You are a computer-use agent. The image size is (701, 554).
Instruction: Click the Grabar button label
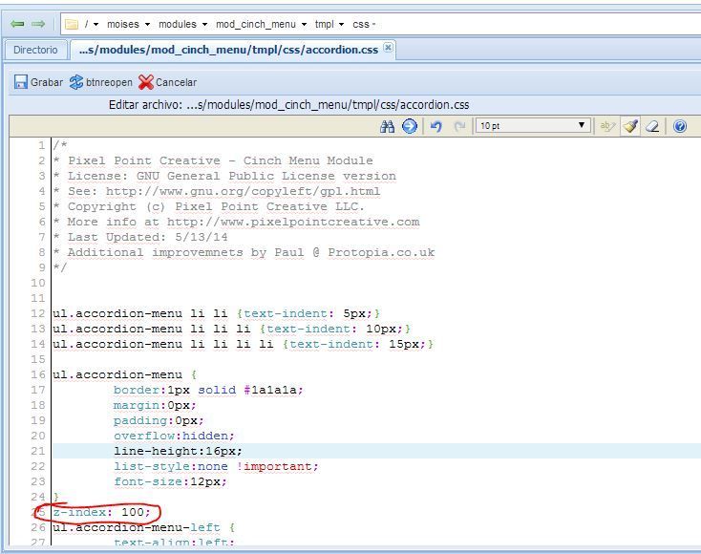[x=47, y=82]
